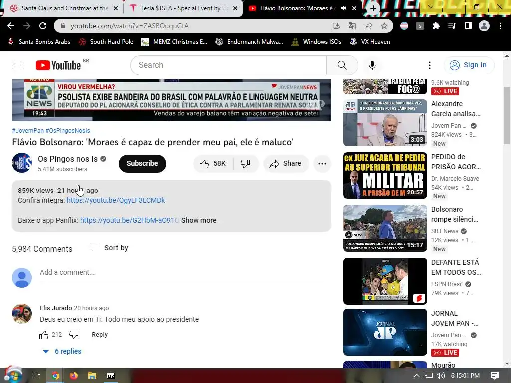Viewport: 511px width, 383px height.
Task: Open the media control toolbar icon
Action: tap(452, 26)
